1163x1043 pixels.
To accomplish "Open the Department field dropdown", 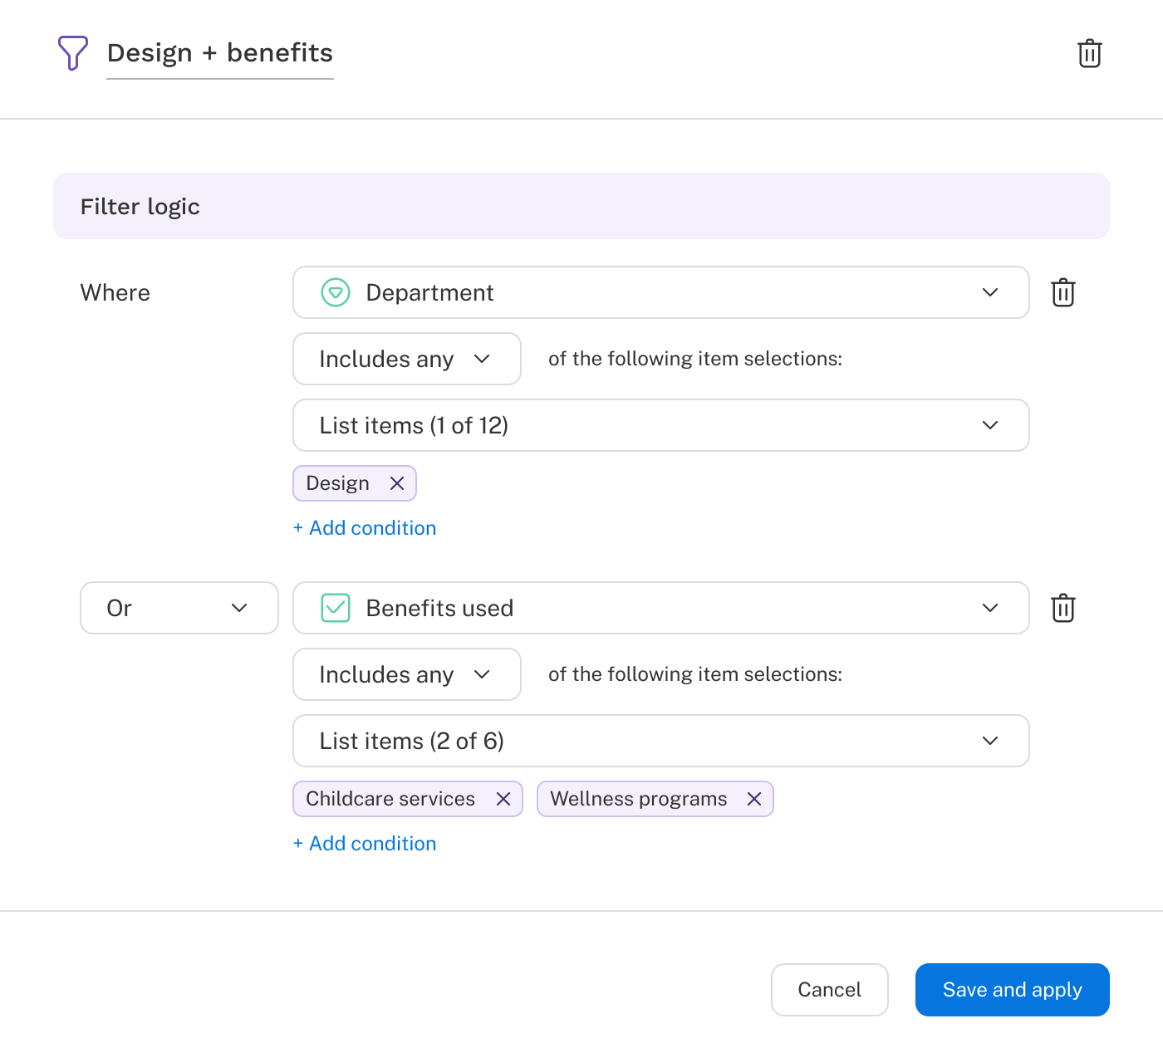I will coord(661,292).
